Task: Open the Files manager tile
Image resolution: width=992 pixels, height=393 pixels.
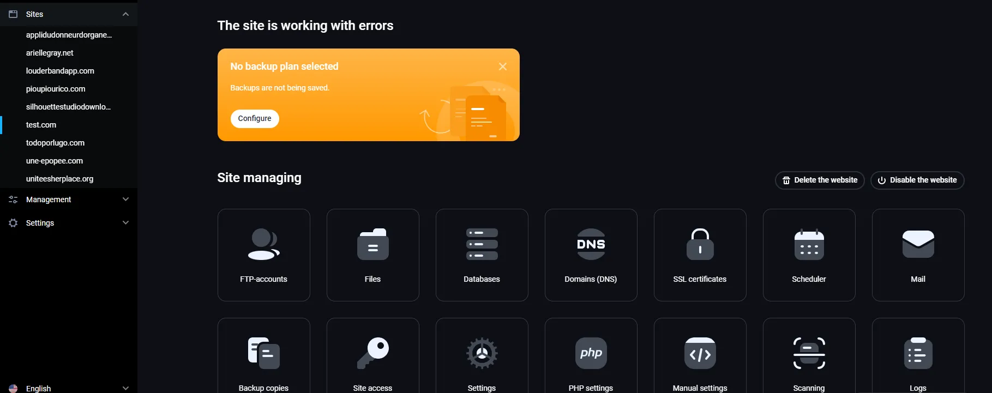Action: tap(372, 255)
